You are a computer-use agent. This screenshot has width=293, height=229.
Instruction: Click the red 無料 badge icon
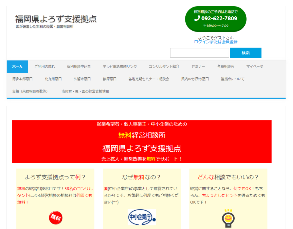point(56,218)
